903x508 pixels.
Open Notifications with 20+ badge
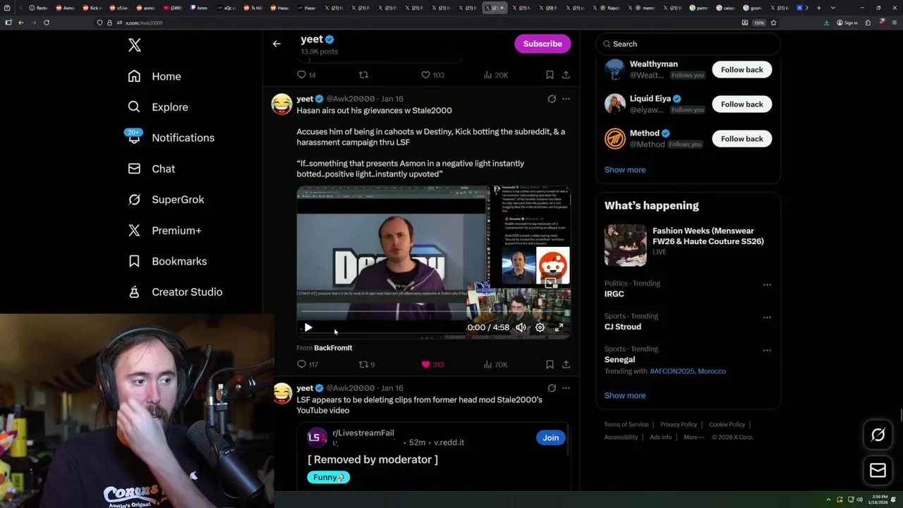point(171,138)
